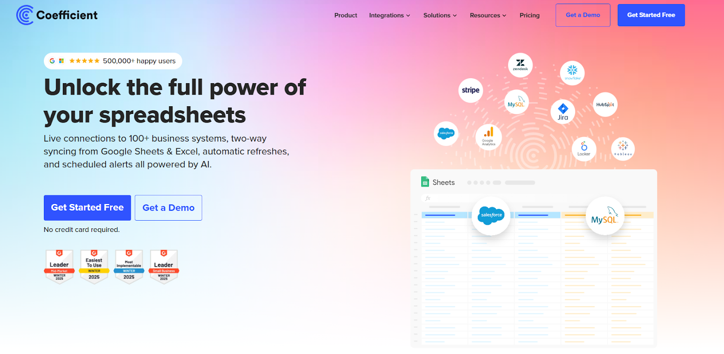The width and height of the screenshot is (724, 354).
Task: Click the Get a Demo hero button
Action: tap(168, 208)
